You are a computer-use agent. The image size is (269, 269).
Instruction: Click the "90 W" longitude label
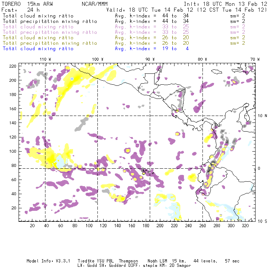click(150, 59)
